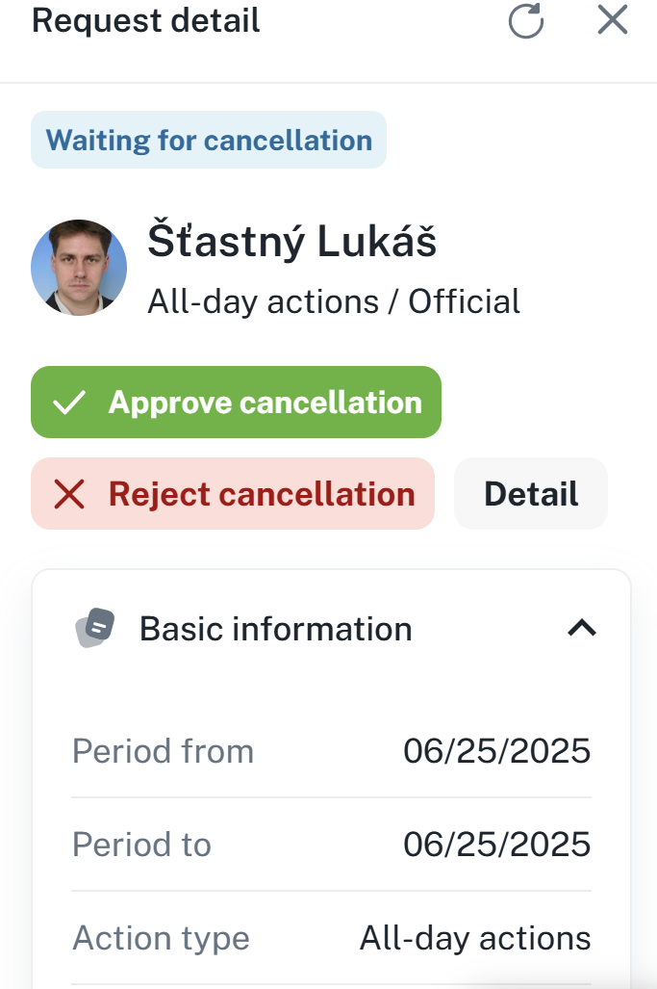
Task: Click the red X icon on Reject cancellation
Action: pyautogui.click(x=69, y=494)
